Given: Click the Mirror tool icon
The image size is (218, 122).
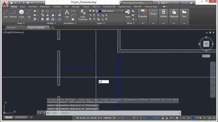Looking at the screenshot, I should pos(48,15).
